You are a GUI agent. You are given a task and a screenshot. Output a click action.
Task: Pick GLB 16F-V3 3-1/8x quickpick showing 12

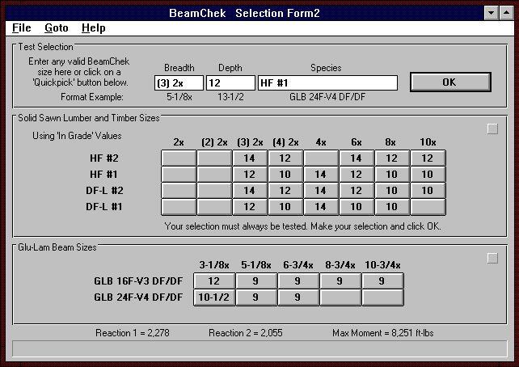click(x=214, y=281)
